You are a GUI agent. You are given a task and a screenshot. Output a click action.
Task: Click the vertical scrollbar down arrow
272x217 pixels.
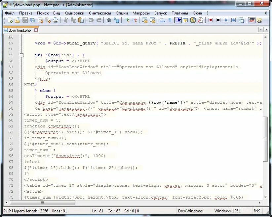click(265, 197)
